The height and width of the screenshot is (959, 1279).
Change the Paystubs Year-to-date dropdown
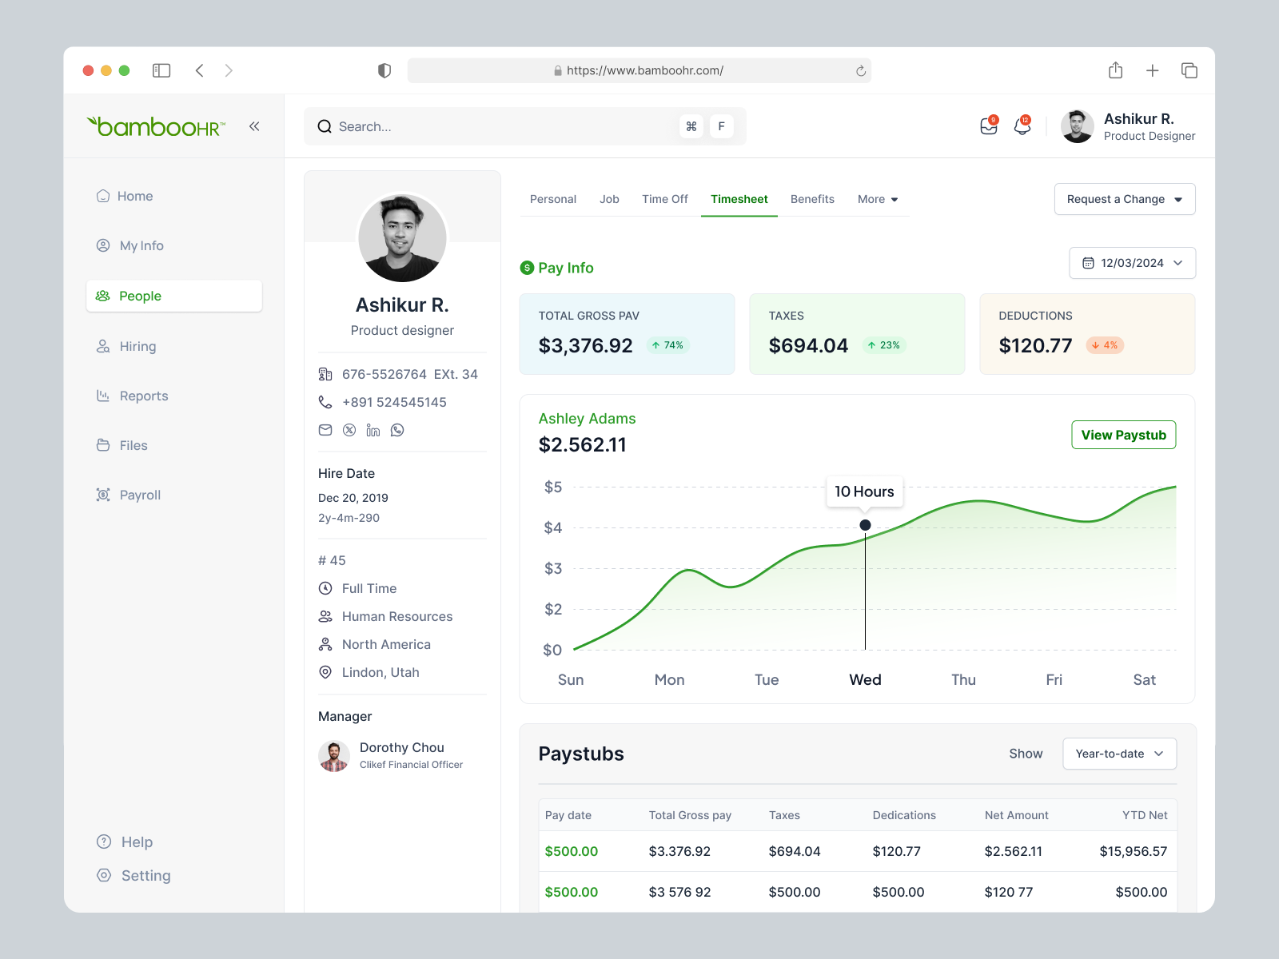(1119, 754)
